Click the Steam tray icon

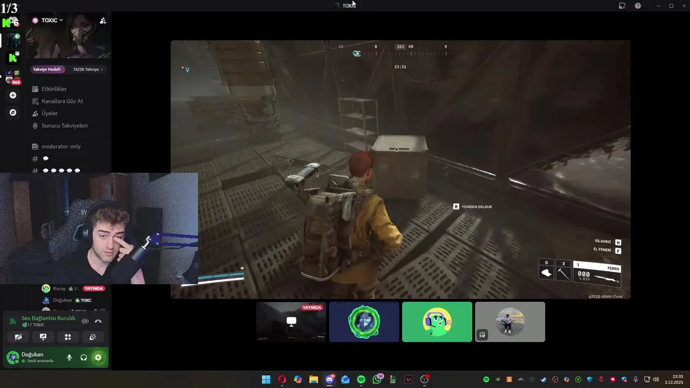point(543,379)
